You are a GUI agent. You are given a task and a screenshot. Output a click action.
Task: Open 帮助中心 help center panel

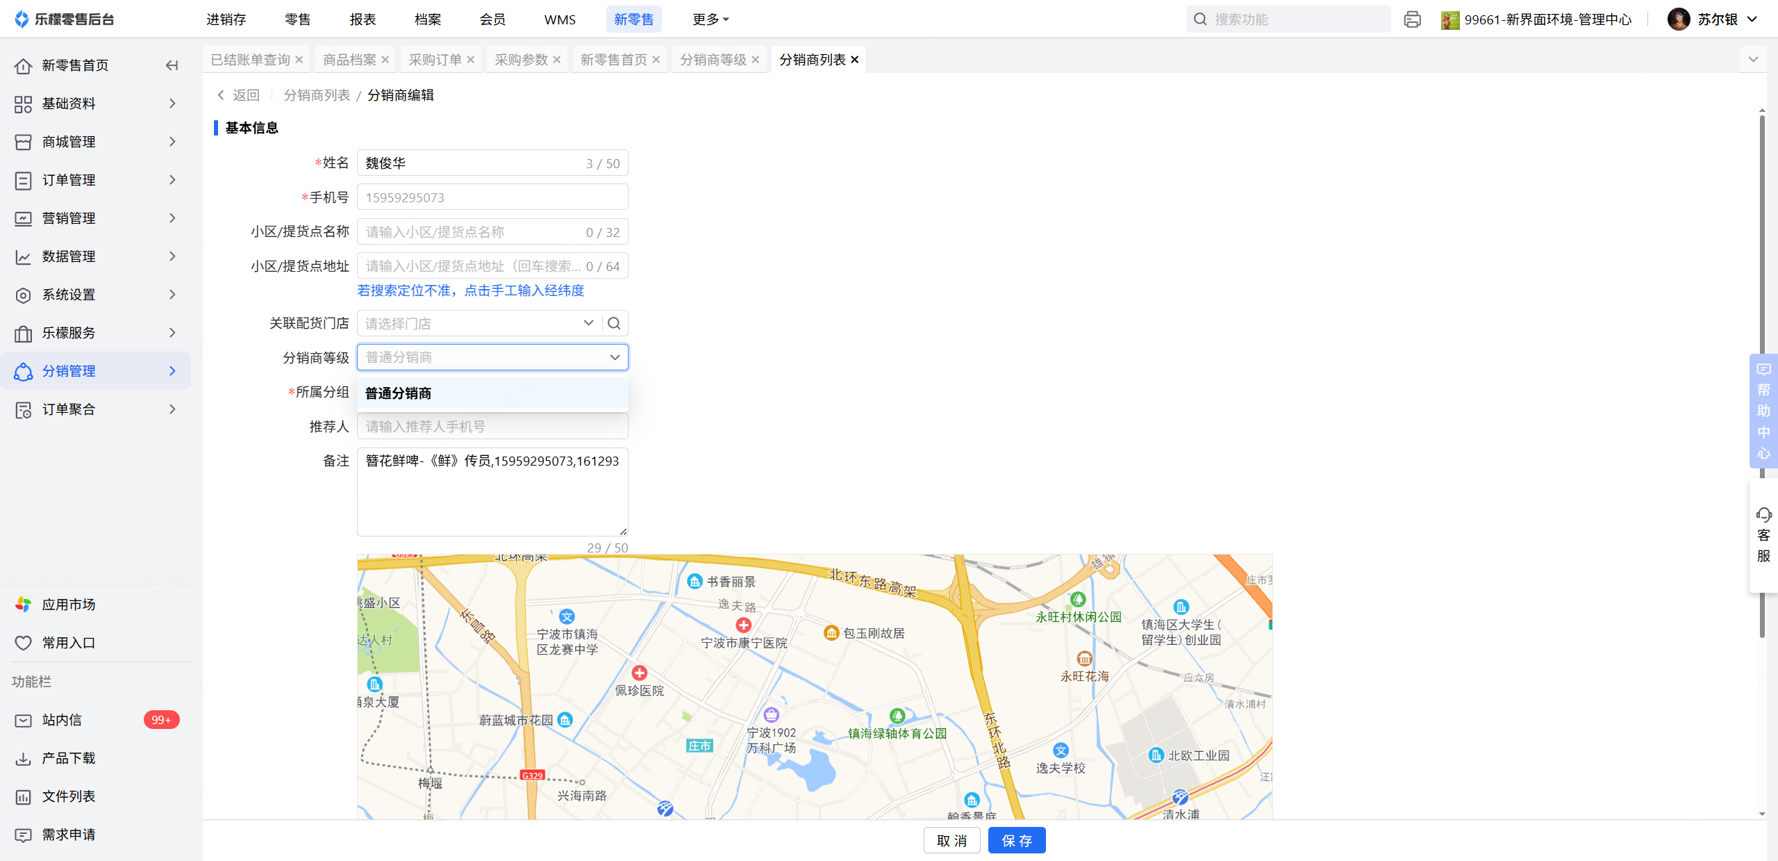coord(1763,411)
